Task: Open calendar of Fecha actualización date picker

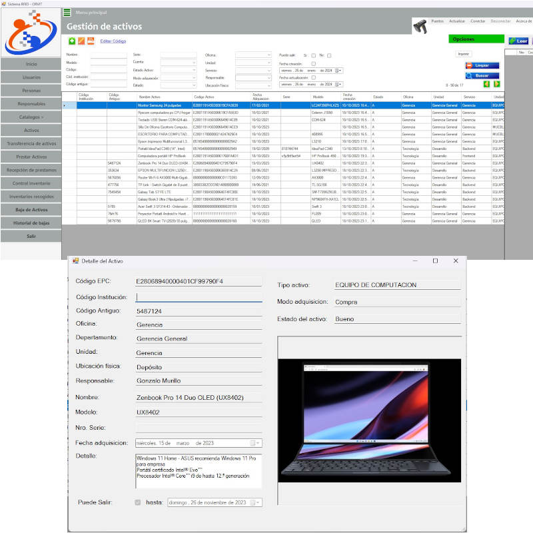Action: pyautogui.click(x=338, y=85)
